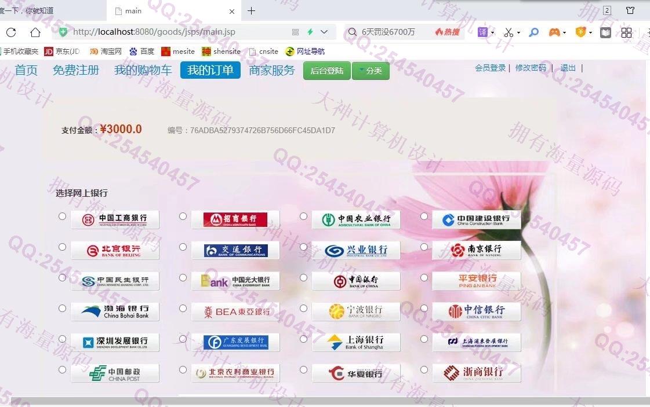Click the 退出 logout link
The height and width of the screenshot is (407, 650).
tap(568, 68)
